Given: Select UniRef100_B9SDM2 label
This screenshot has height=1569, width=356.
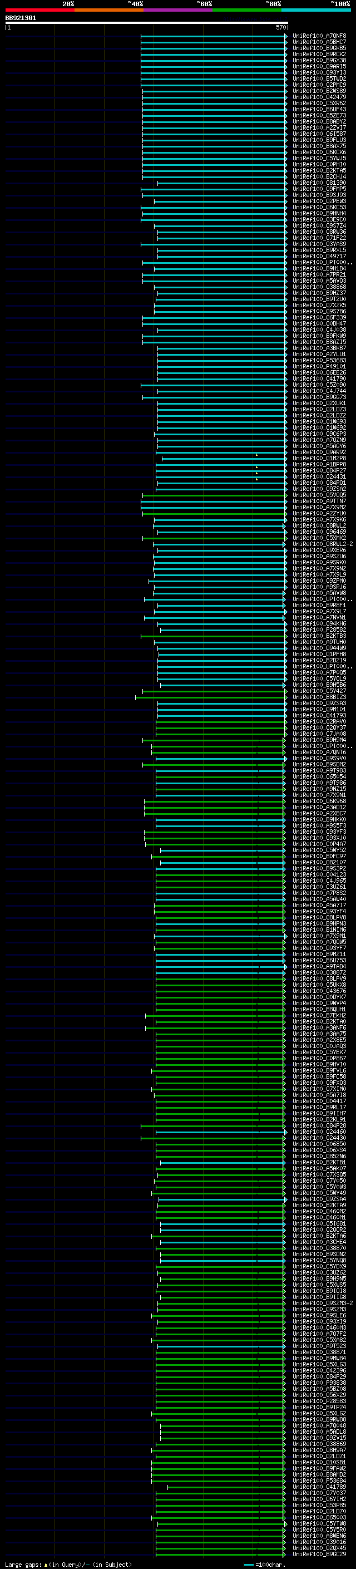Looking at the screenshot, I should (319, 764).
